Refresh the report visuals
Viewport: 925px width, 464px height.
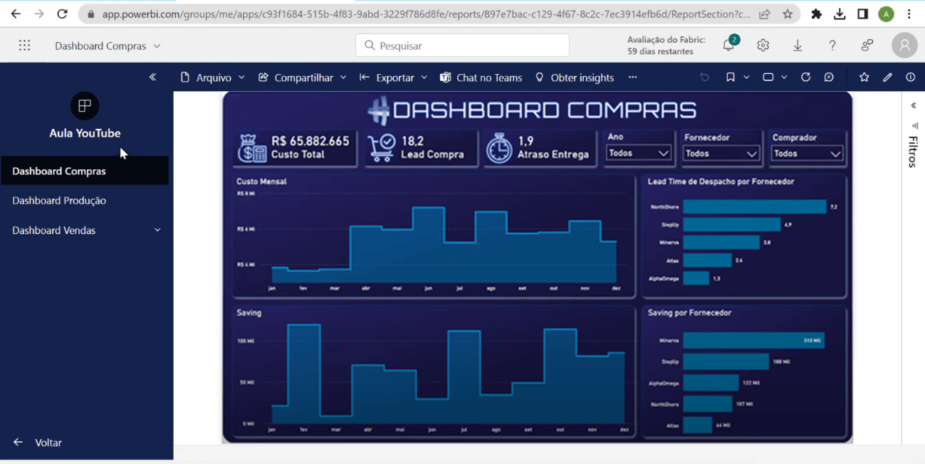click(805, 77)
